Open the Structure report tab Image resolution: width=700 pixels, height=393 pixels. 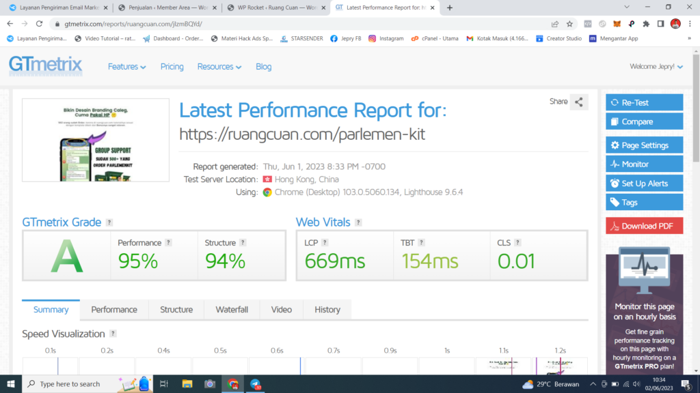pyautogui.click(x=176, y=310)
